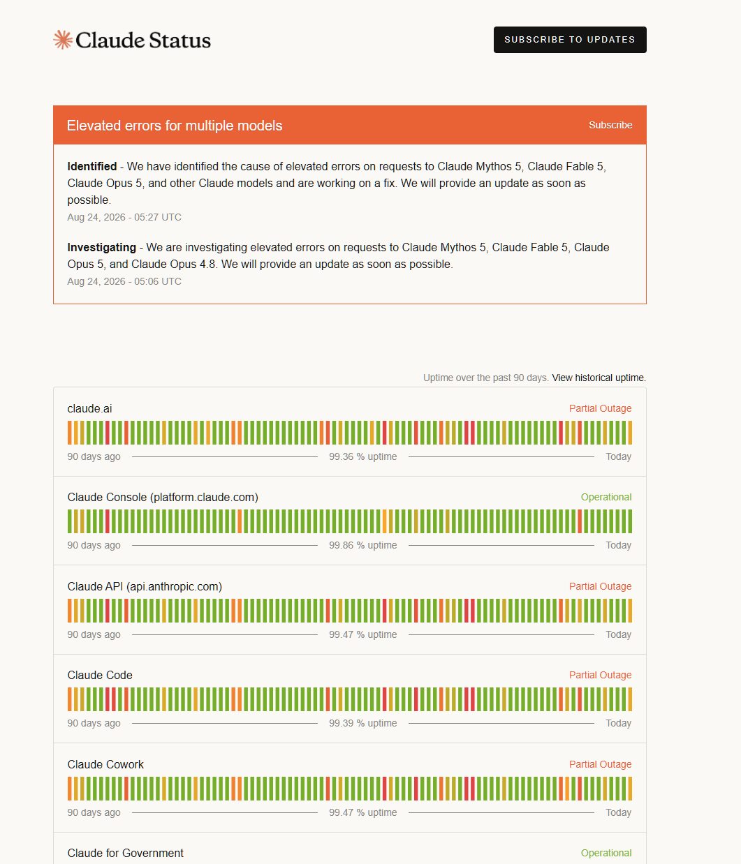Click the Claude Console (platform.claude.com) label
Image resolution: width=741 pixels, height=864 pixels.
click(163, 497)
